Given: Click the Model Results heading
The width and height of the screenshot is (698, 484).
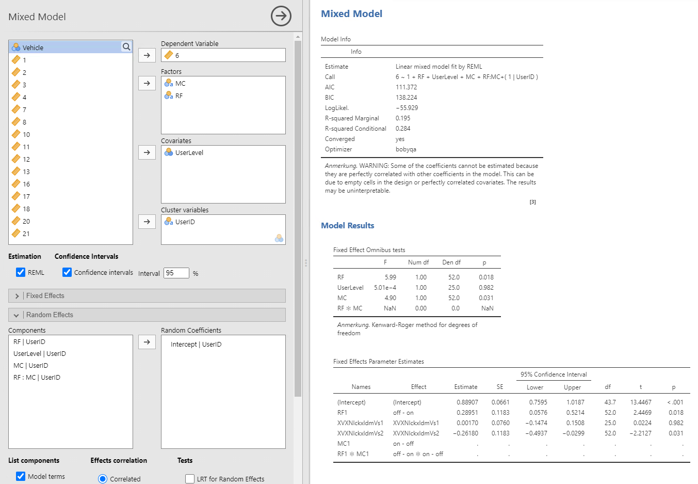Looking at the screenshot, I should (348, 225).
